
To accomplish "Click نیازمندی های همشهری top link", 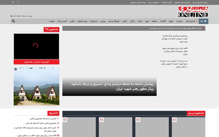I will coord(182,2).
